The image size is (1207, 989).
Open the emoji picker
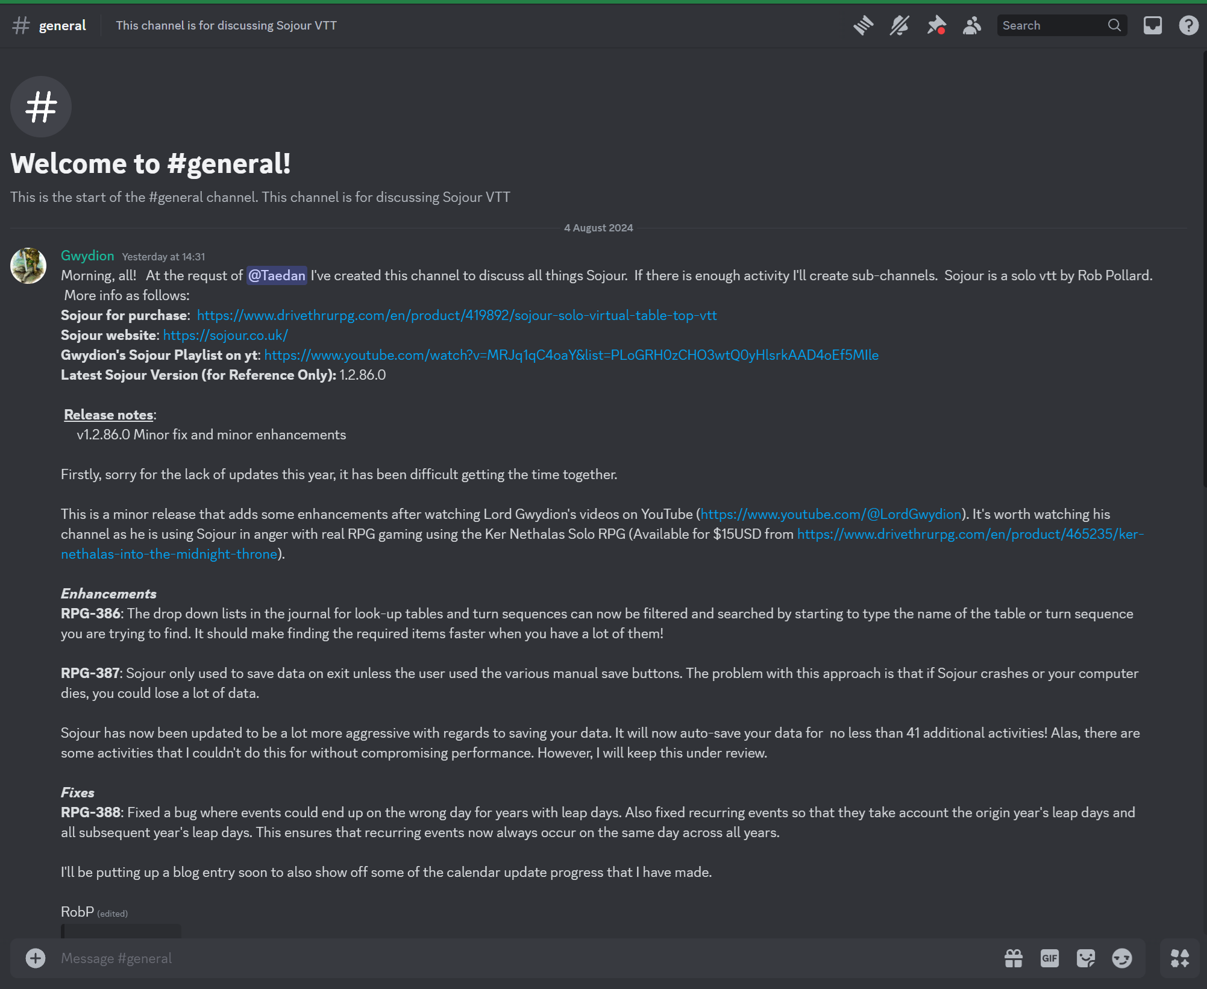pyautogui.click(x=1122, y=958)
